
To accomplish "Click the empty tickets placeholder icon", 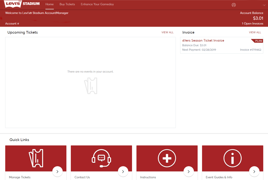I will tap(91, 86).
